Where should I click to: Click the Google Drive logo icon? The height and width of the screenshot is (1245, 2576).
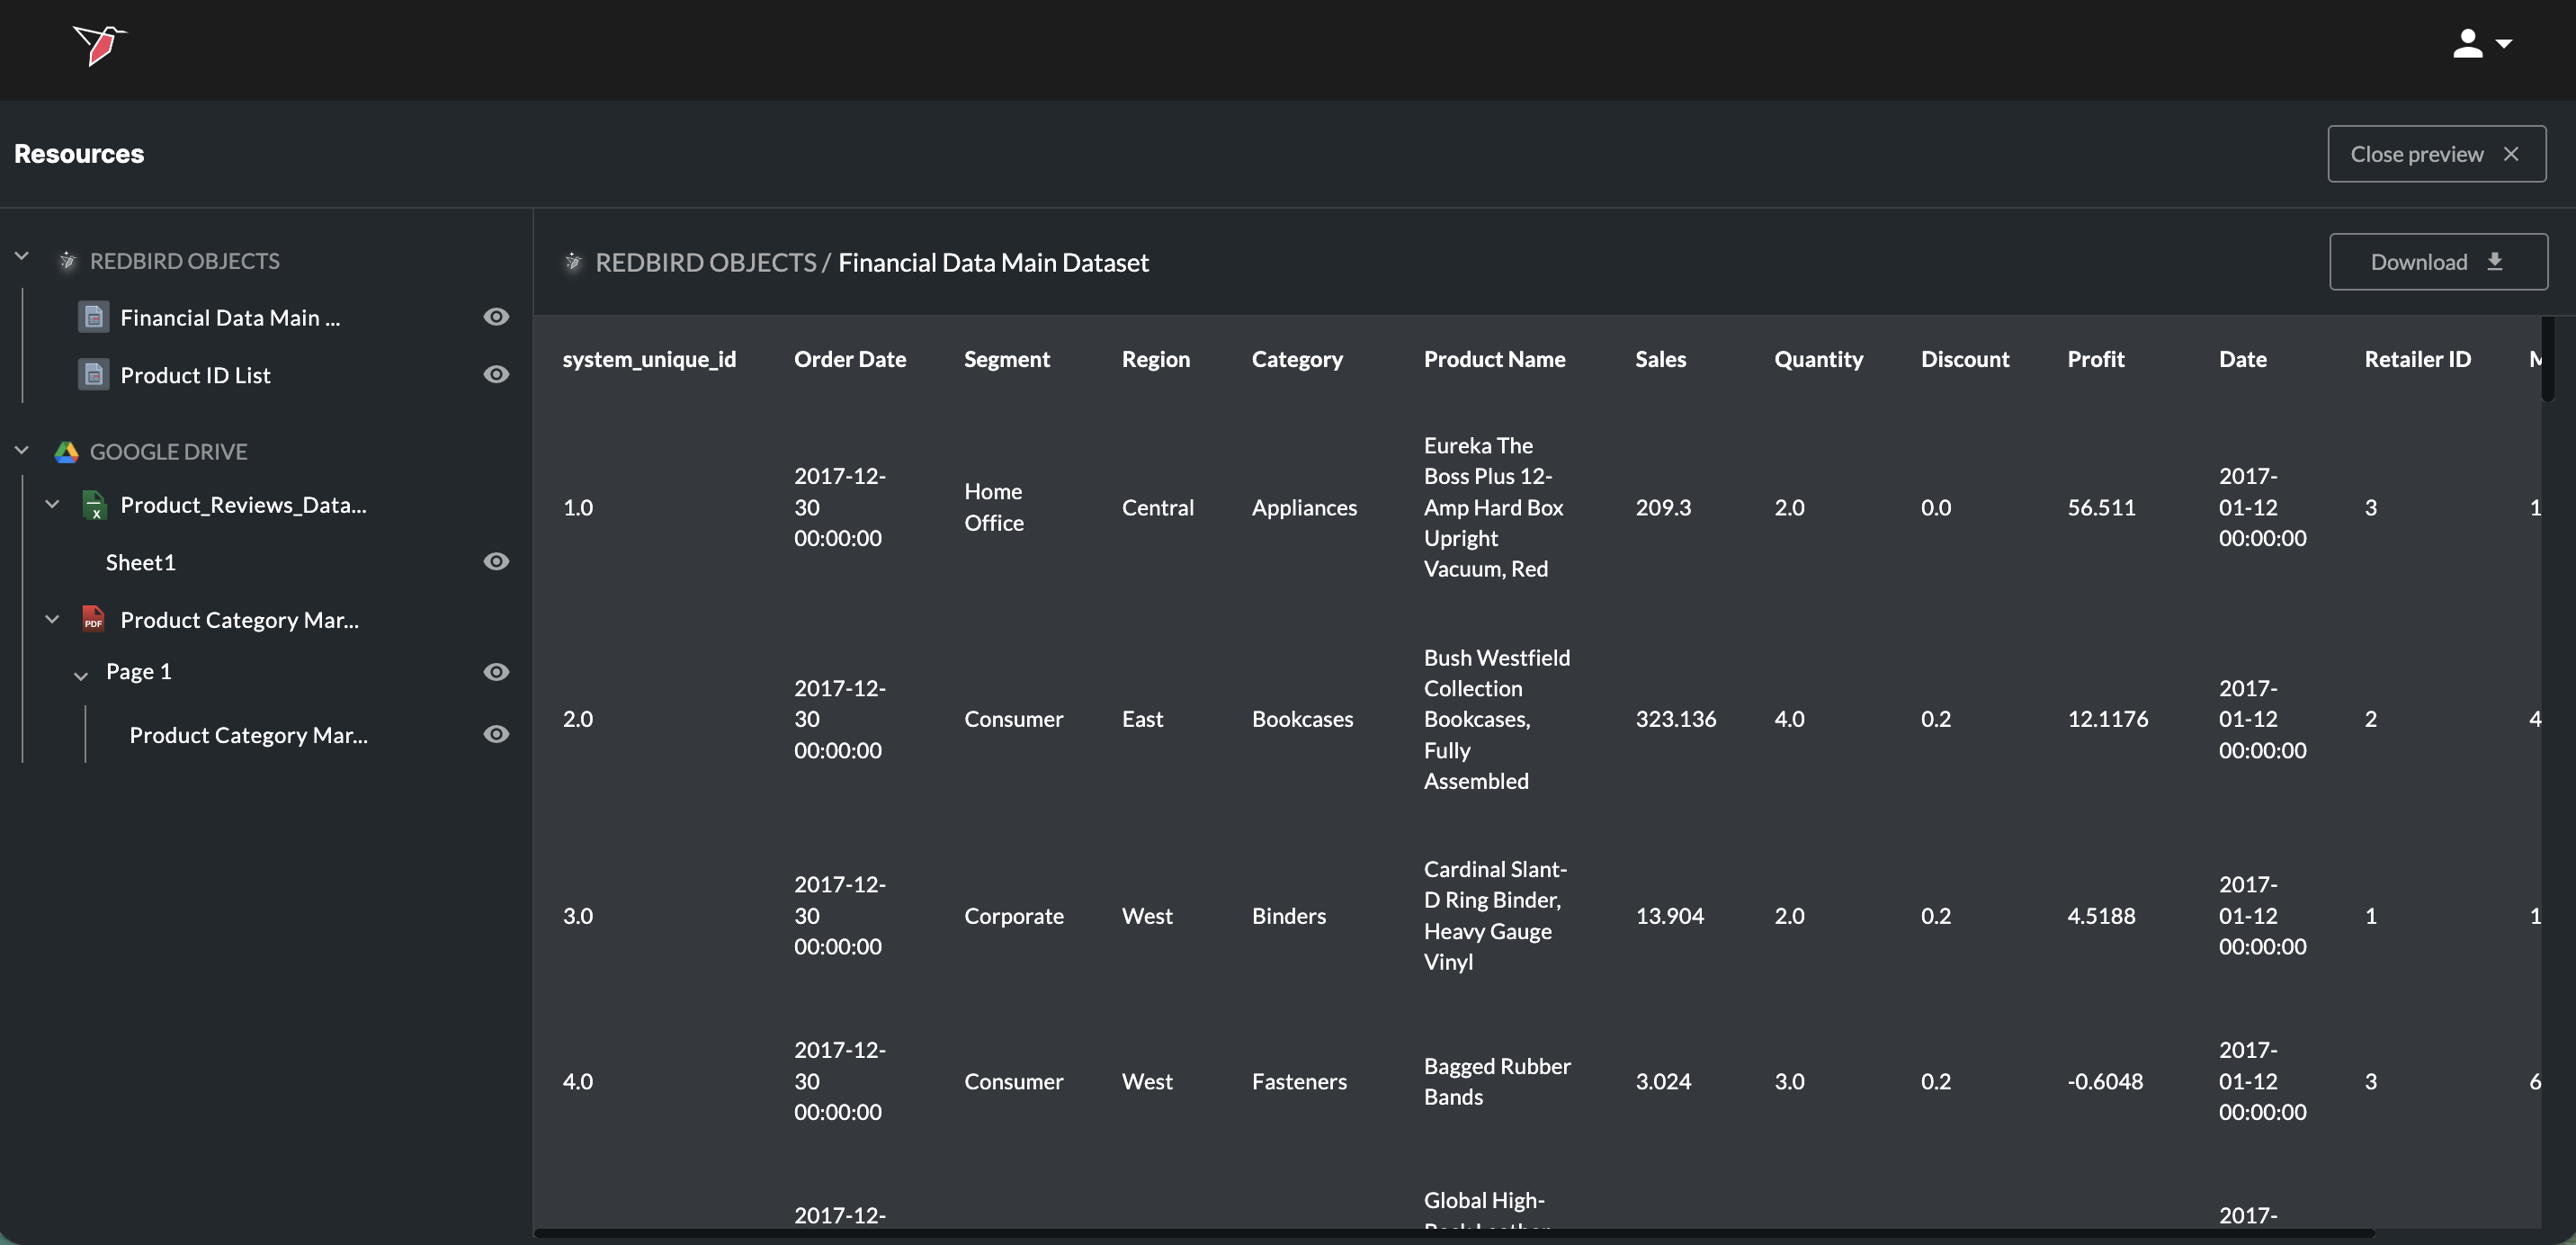[66, 452]
